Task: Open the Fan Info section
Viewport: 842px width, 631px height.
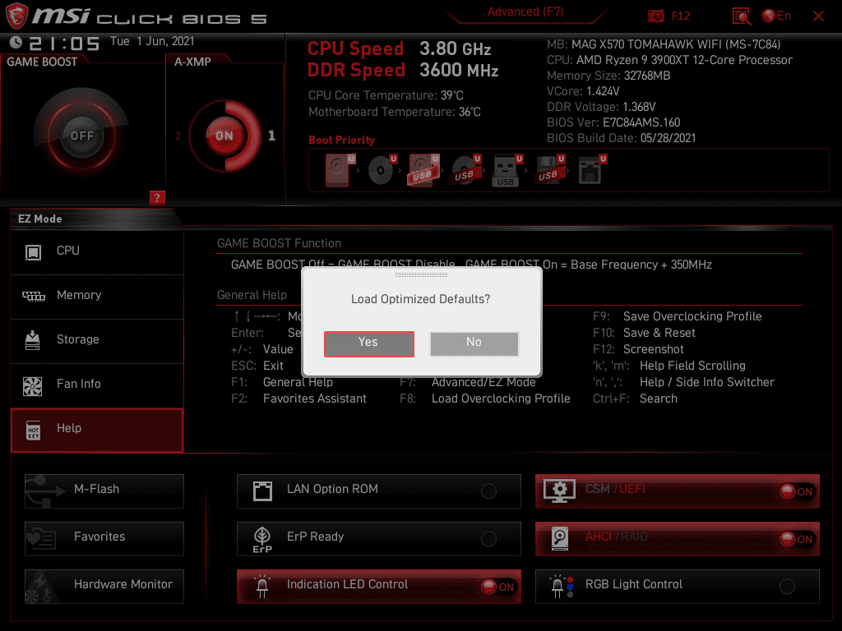Action: (x=97, y=385)
